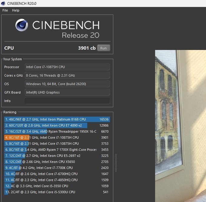
Task: Select ranking row i7-10875H scoring 3753
Action: point(57,144)
